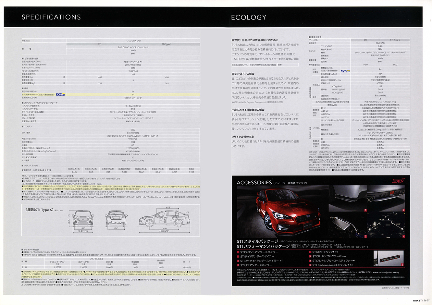Image resolution: width=432 pixels, height=305 pixels.
Task: Click the red 2 marker beside STIリヤアンダースポイラー
Action: (238, 265)
